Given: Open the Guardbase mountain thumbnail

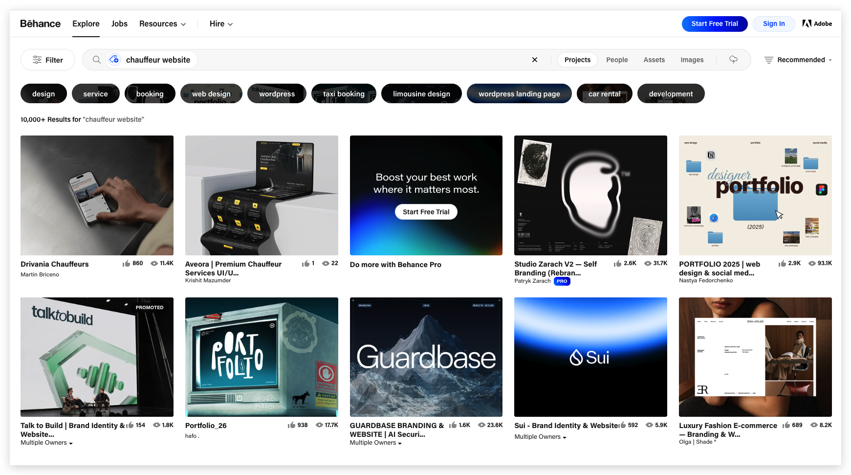Looking at the screenshot, I should (426, 357).
